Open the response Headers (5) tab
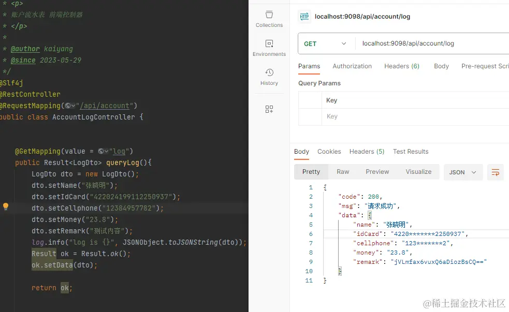509x312 pixels. pyautogui.click(x=367, y=152)
